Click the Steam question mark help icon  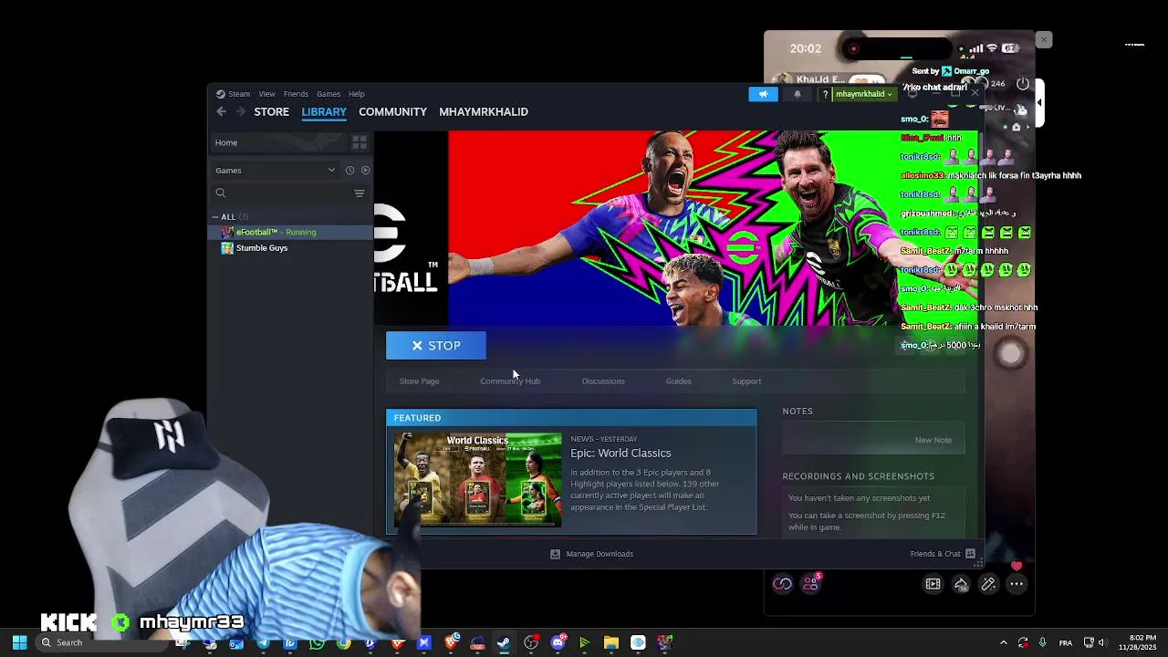click(825, 94)
